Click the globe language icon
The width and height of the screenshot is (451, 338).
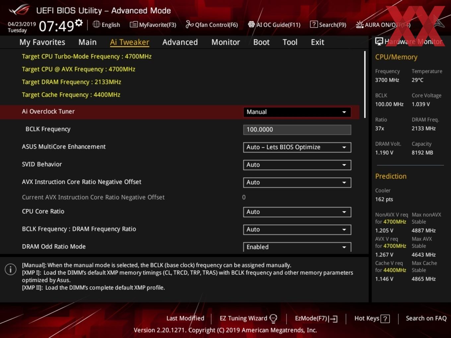[x=96, y=24]
